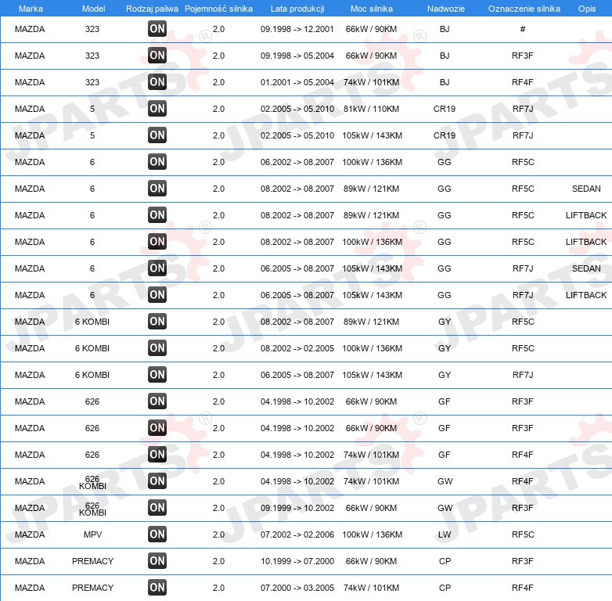The width and height of the screenshot is (612, 601).
Task: Click the Model column header
Action: [93, 9]
